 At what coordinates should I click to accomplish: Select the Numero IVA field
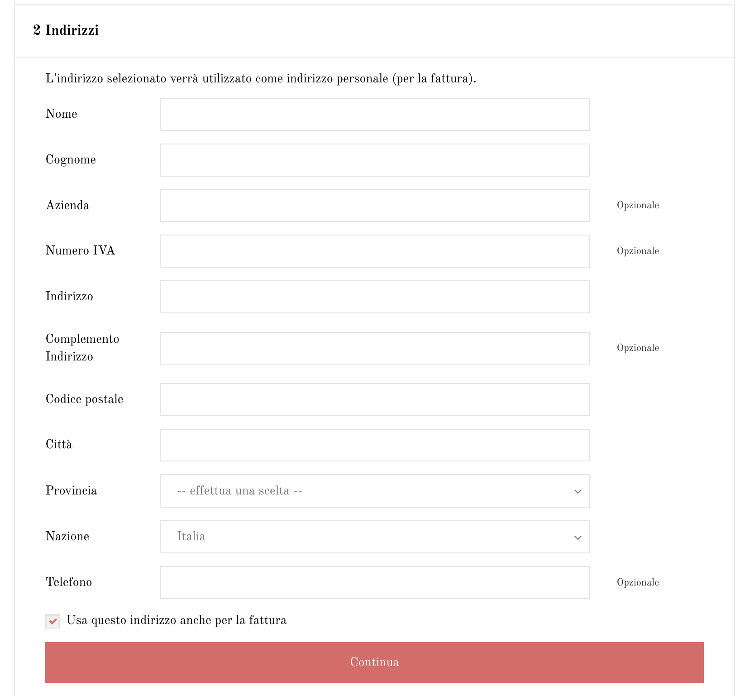(x=374, y=251)
